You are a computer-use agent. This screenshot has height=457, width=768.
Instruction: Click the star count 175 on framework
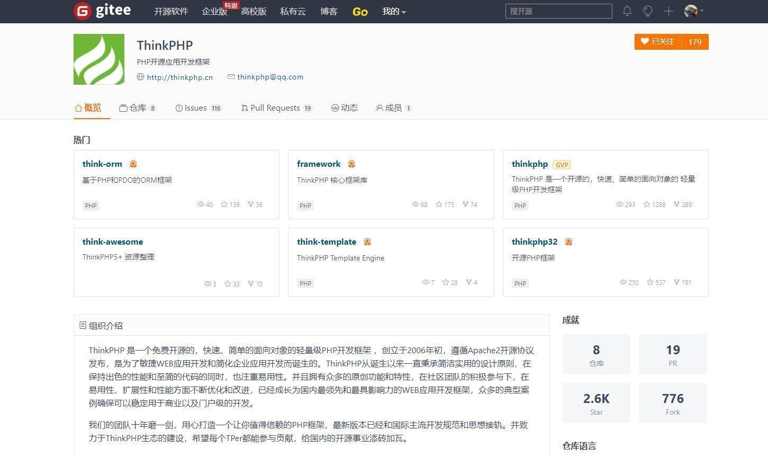tap(445, 204)
